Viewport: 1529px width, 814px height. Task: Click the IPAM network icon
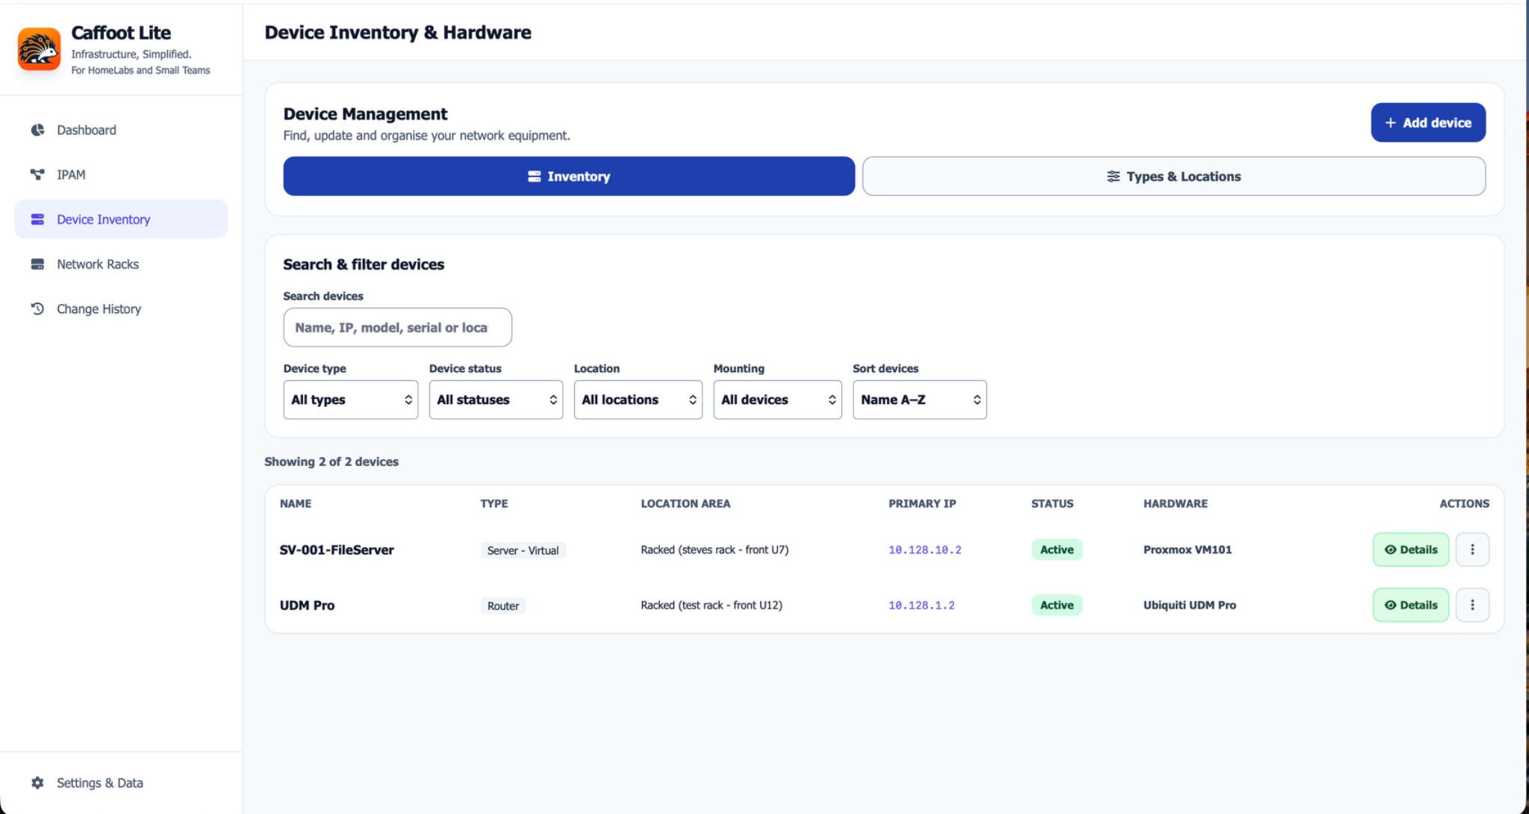(37, 175)
